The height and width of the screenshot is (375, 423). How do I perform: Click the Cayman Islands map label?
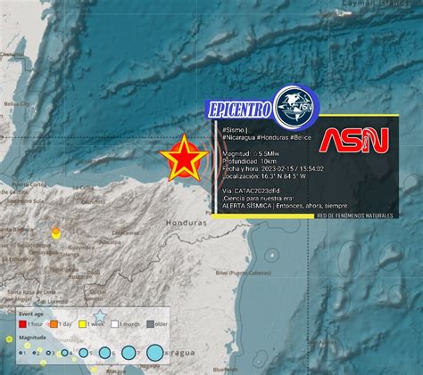coord(375,4)
